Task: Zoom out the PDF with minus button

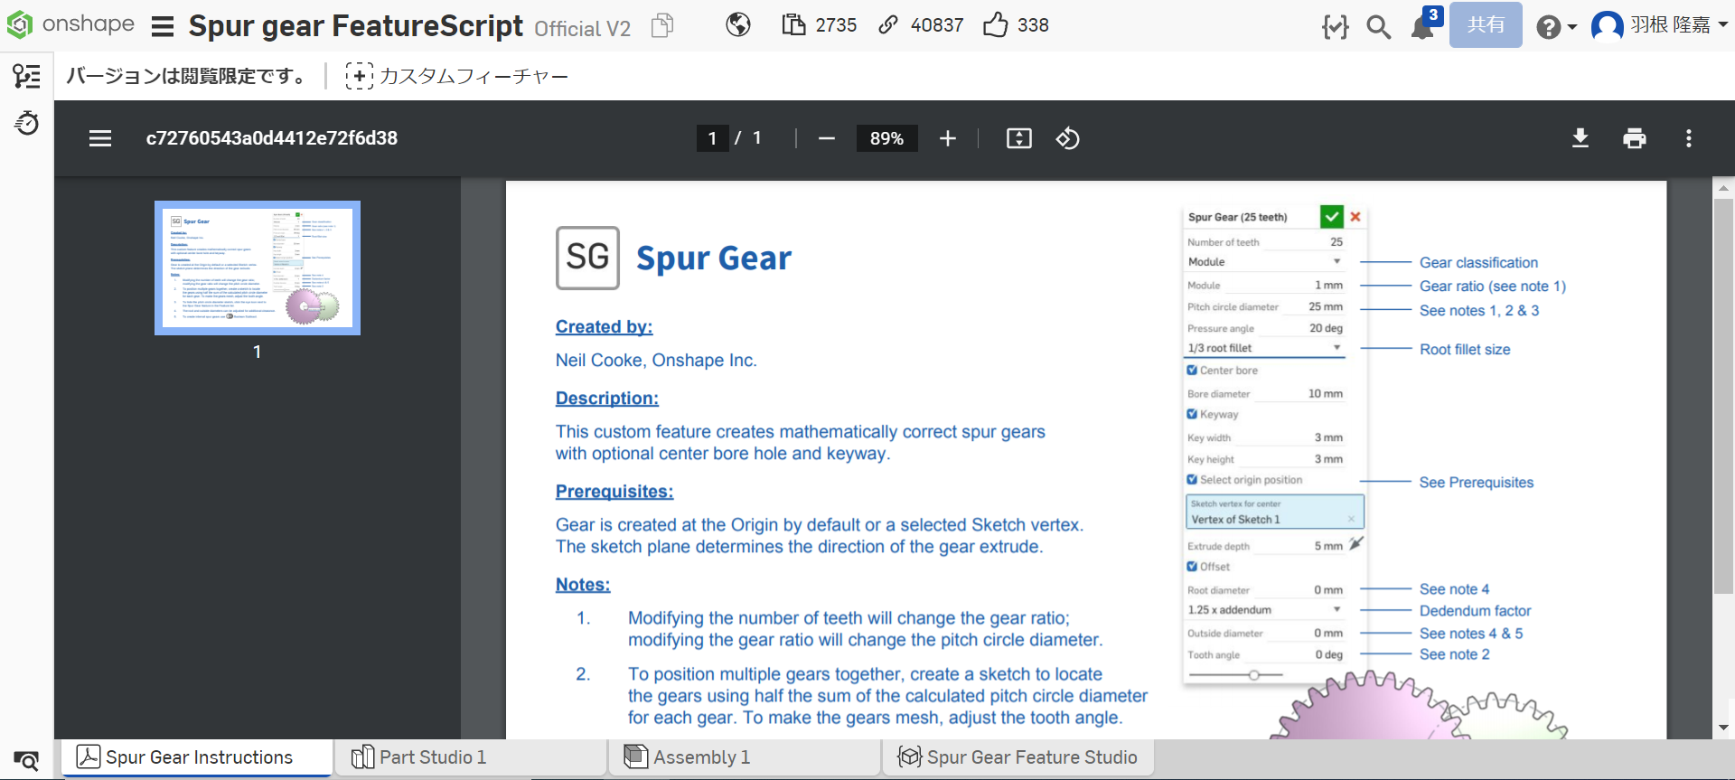Action: tap(826, 138)
